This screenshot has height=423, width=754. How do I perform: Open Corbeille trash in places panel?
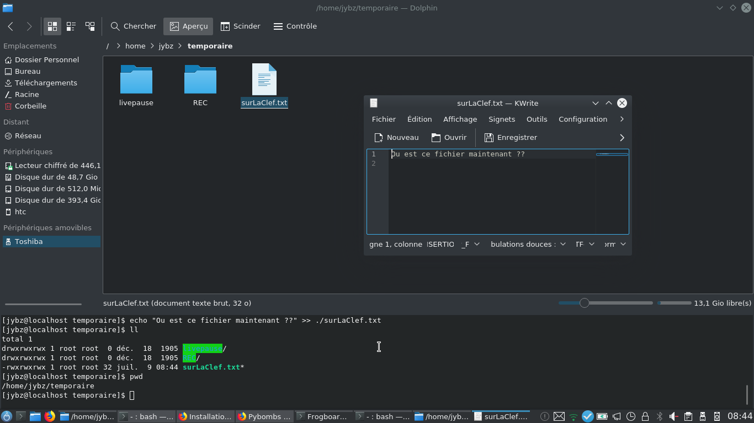click(x=30, y=106)
